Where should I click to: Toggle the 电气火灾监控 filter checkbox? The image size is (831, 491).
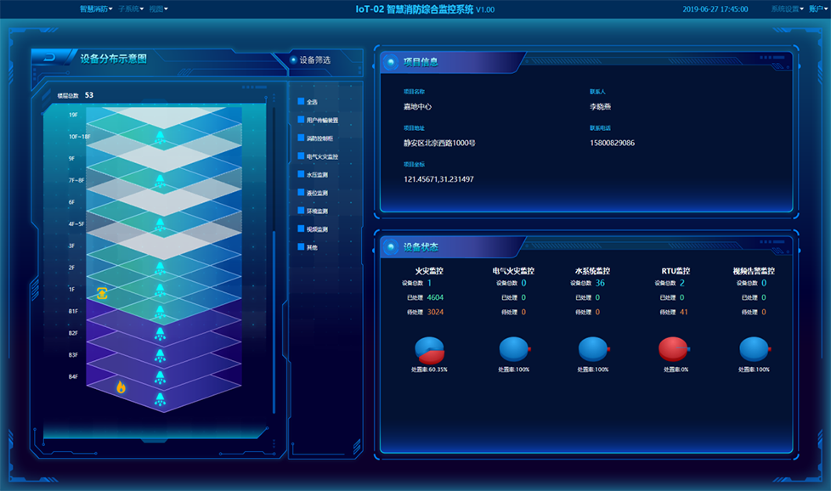pos(301,156)
